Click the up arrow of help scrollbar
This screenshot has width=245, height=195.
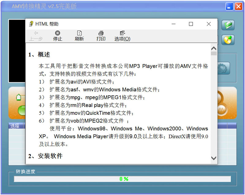pyautogui.click(x=213, y=48)
